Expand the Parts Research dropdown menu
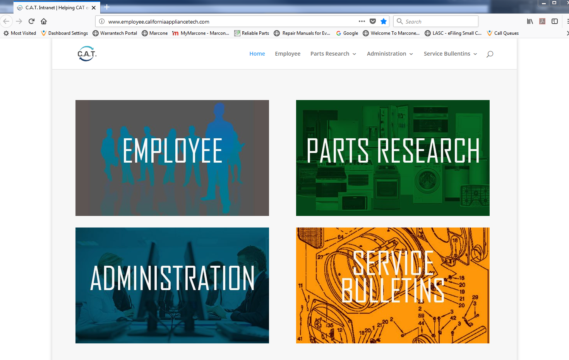Viewport: 569px width, 360px height. 333,54
